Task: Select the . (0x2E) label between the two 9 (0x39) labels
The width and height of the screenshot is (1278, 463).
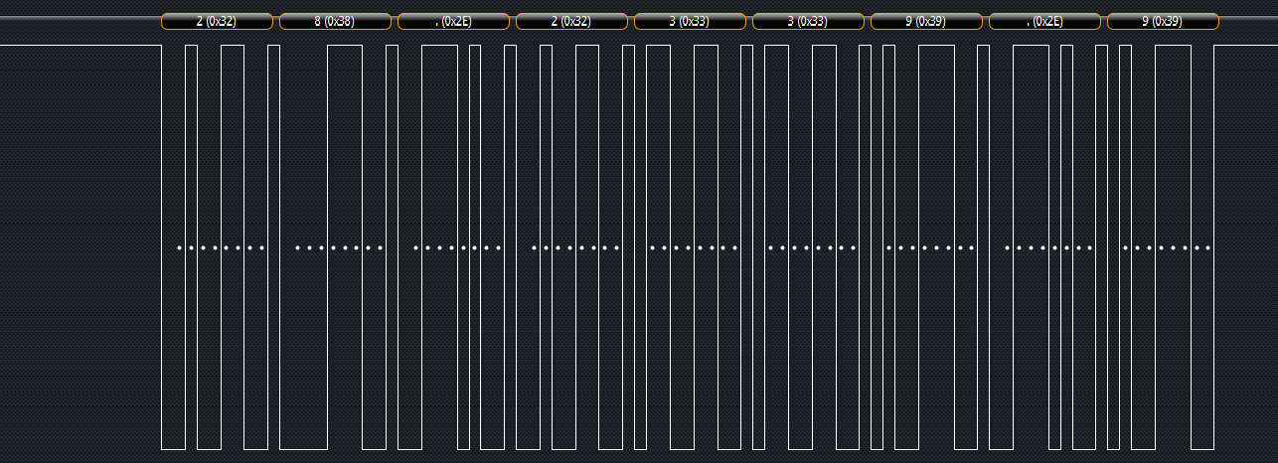Action: (1044, 21)
